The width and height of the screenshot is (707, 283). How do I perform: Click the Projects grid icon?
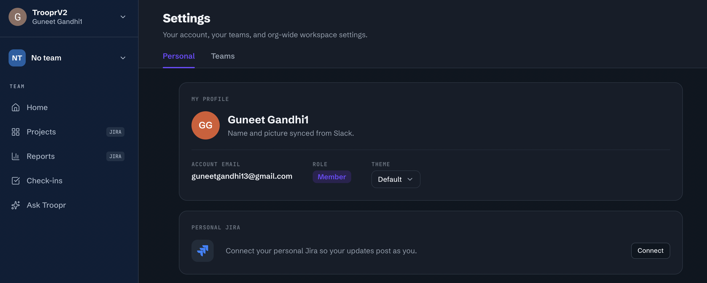pyautogui.click(x=16, y=132)
